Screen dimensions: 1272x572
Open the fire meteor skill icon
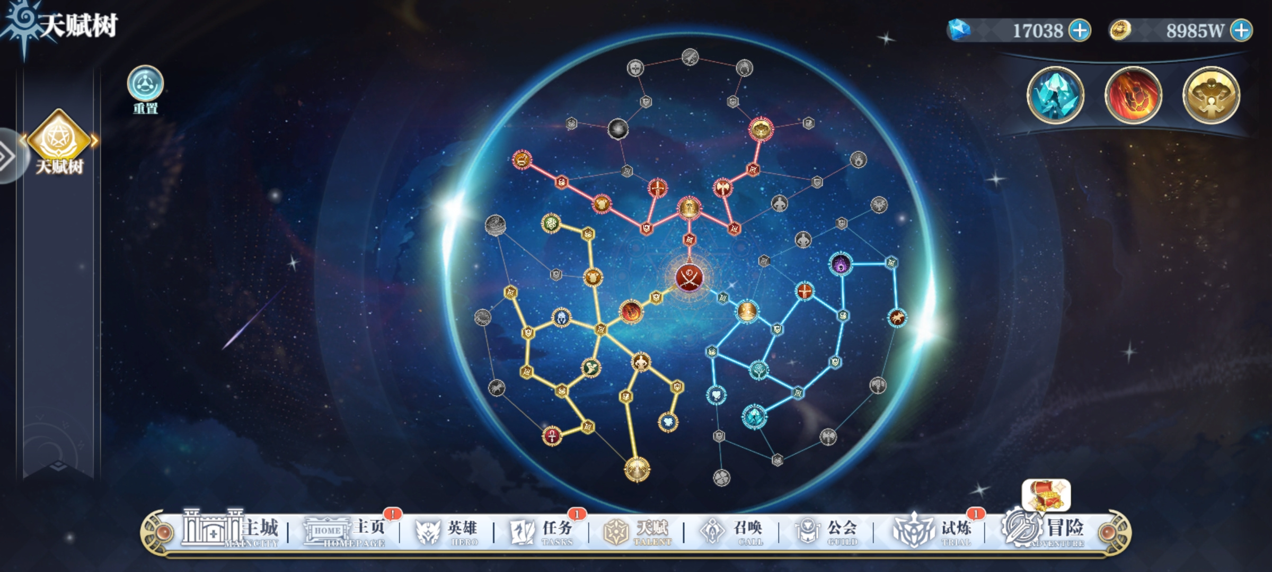click(1133, 95)
